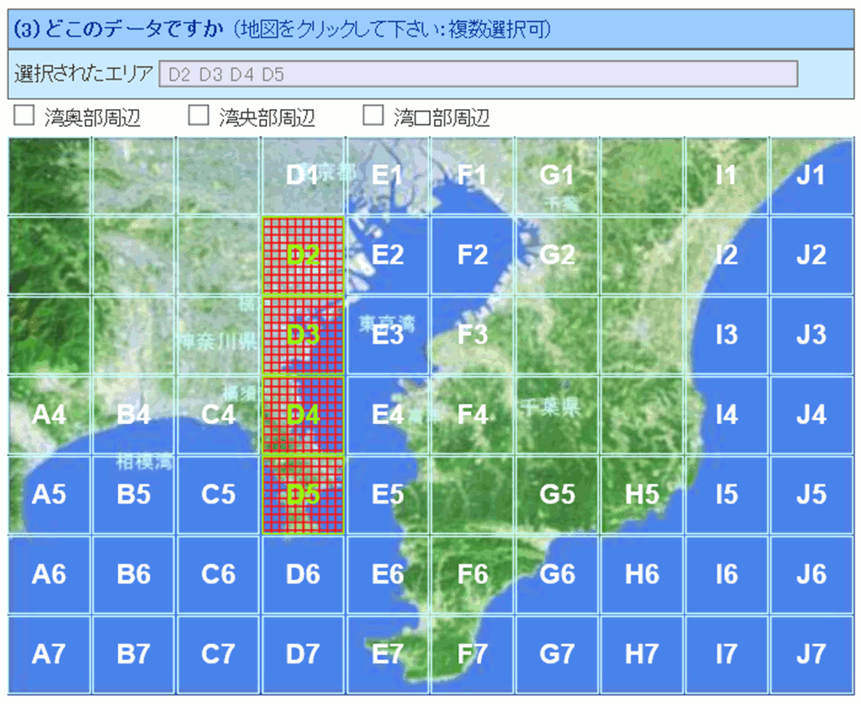This screenshot has height=704, width=861.
Task: Choose map cell H5
Action: coord(642,495)
